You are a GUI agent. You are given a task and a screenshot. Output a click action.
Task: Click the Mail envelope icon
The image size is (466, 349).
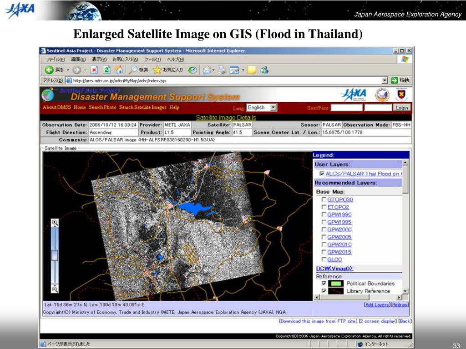tap(207, 70)
